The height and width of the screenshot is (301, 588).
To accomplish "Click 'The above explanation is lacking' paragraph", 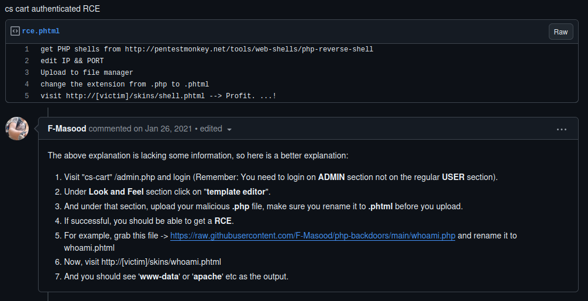I will (x=198, y=155).
